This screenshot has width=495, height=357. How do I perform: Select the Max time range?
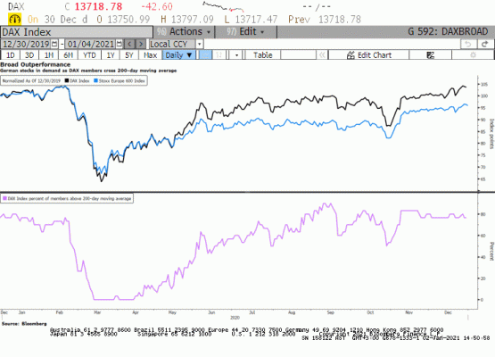click(x=150, y=55)
